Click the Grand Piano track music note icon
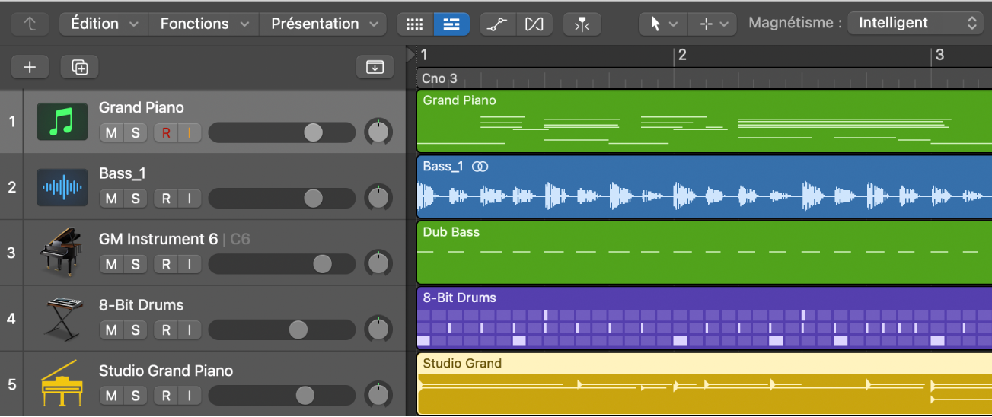 [62, 122]
